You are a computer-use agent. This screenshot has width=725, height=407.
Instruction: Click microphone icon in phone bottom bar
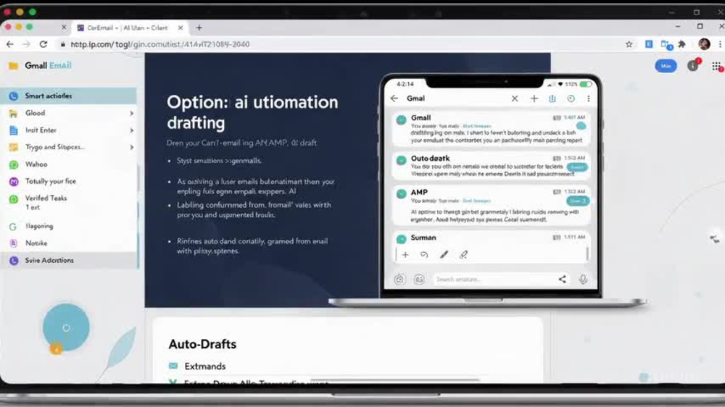tap(583, 279)
